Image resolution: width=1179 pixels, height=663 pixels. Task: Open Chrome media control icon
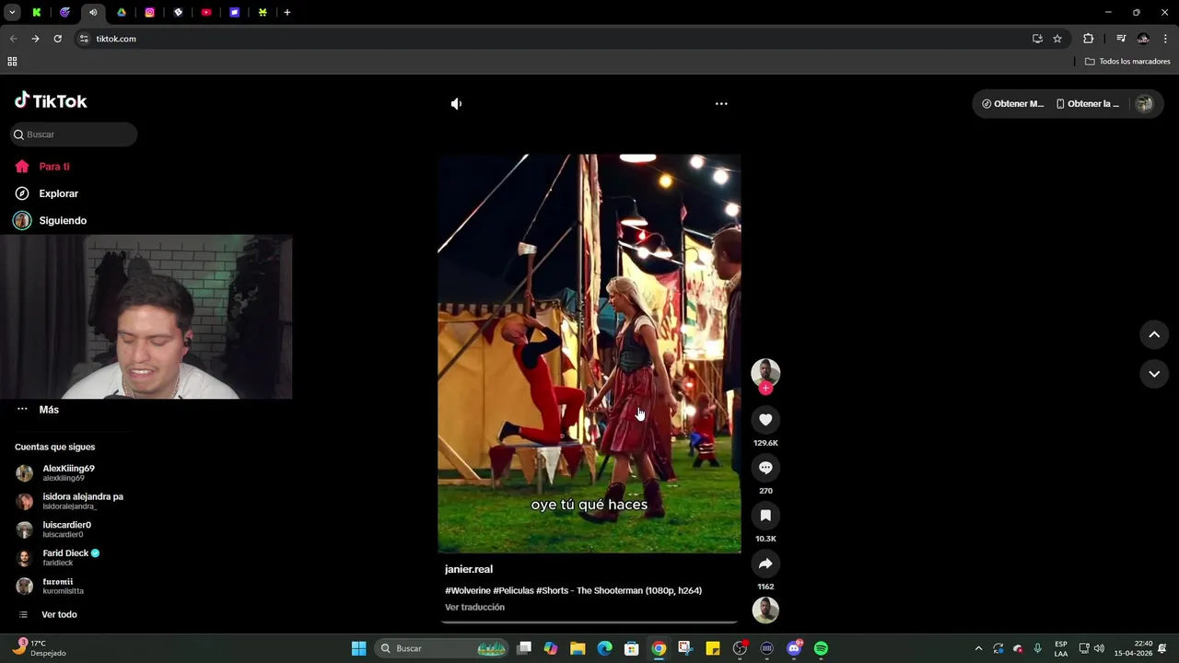click(x=1121, y=39)
